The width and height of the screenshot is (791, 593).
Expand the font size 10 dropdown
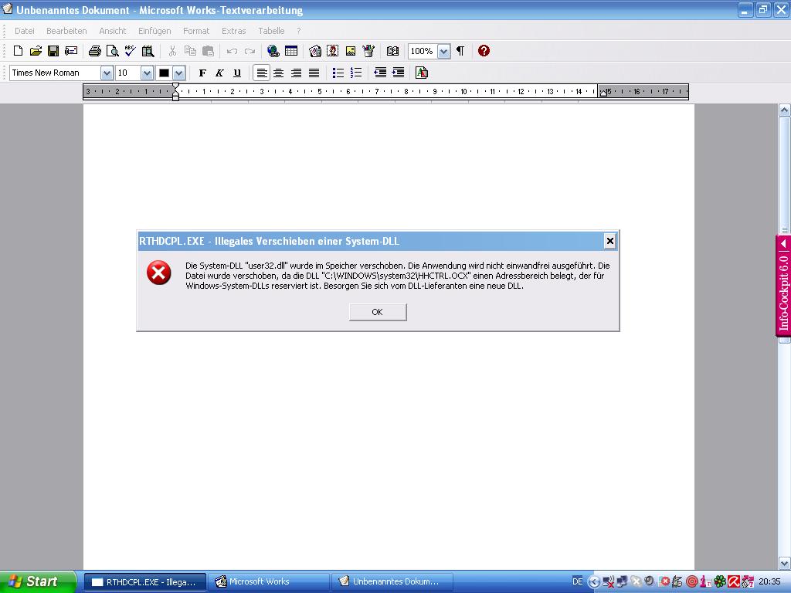[147, 73]
